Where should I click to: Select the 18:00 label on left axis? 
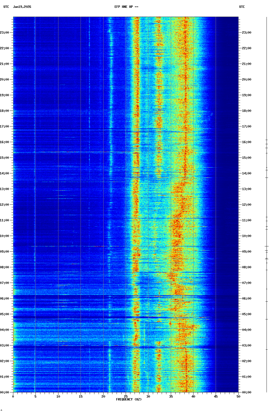pyautogui.click(x=4, y=111)
